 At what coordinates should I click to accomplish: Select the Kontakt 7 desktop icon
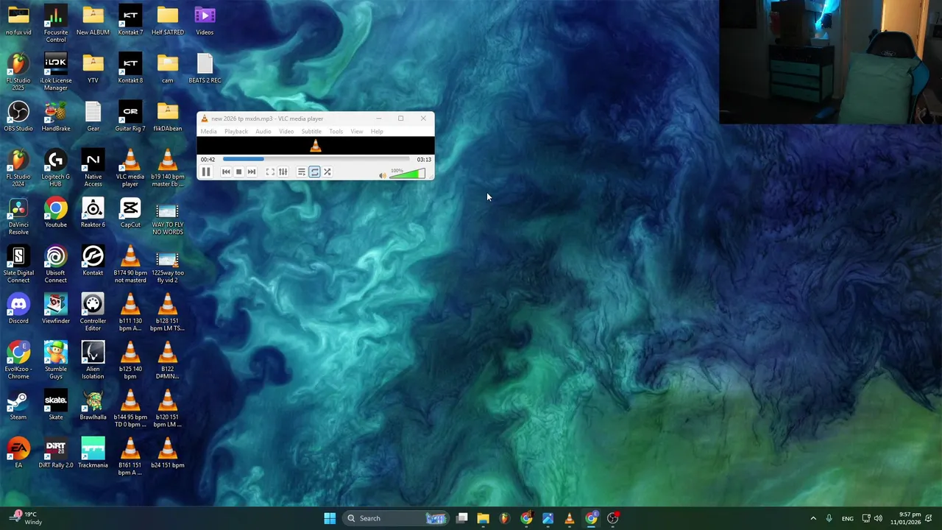click(x=130, y=21)
